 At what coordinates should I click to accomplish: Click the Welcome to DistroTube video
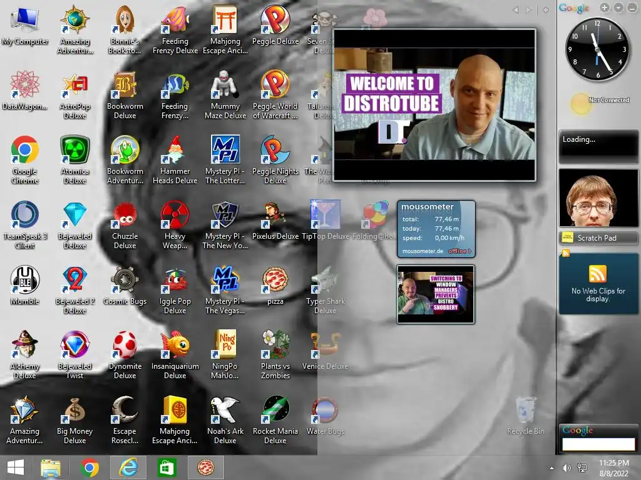[x=434, y=105]
